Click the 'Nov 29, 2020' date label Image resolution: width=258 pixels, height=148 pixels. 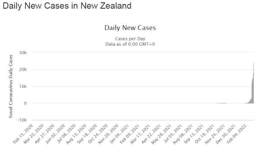tap(108, 134)
